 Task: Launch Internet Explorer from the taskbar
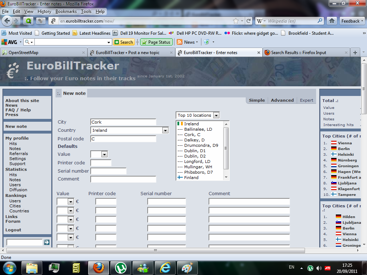tap(165, 267)
